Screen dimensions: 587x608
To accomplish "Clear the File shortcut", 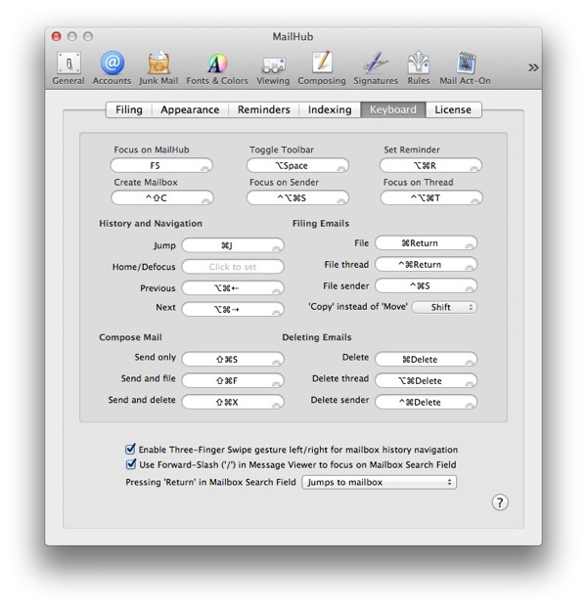I will coord(470,245).
